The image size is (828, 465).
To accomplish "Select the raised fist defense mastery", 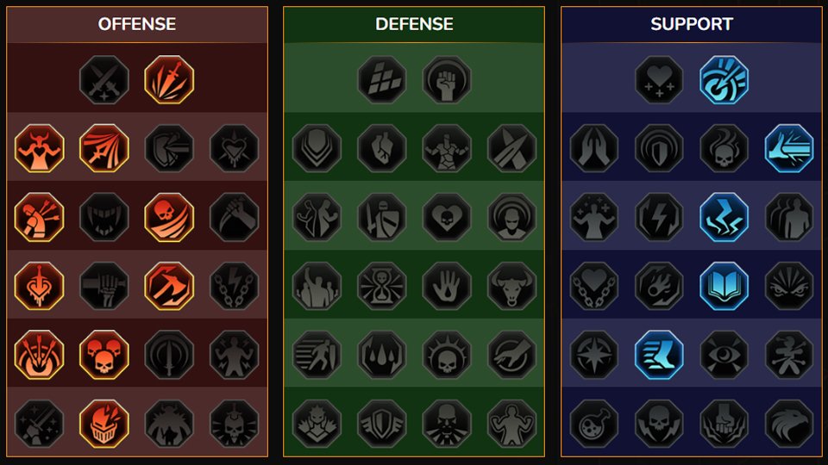I will [x=447, y=79].
